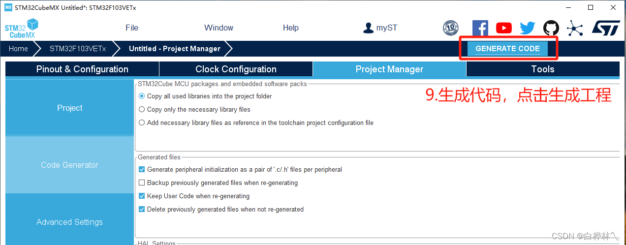Minimize the STM32CubeMX window
Image resolution: width=626 pixels, height=245 pixels.
[568, 7]
